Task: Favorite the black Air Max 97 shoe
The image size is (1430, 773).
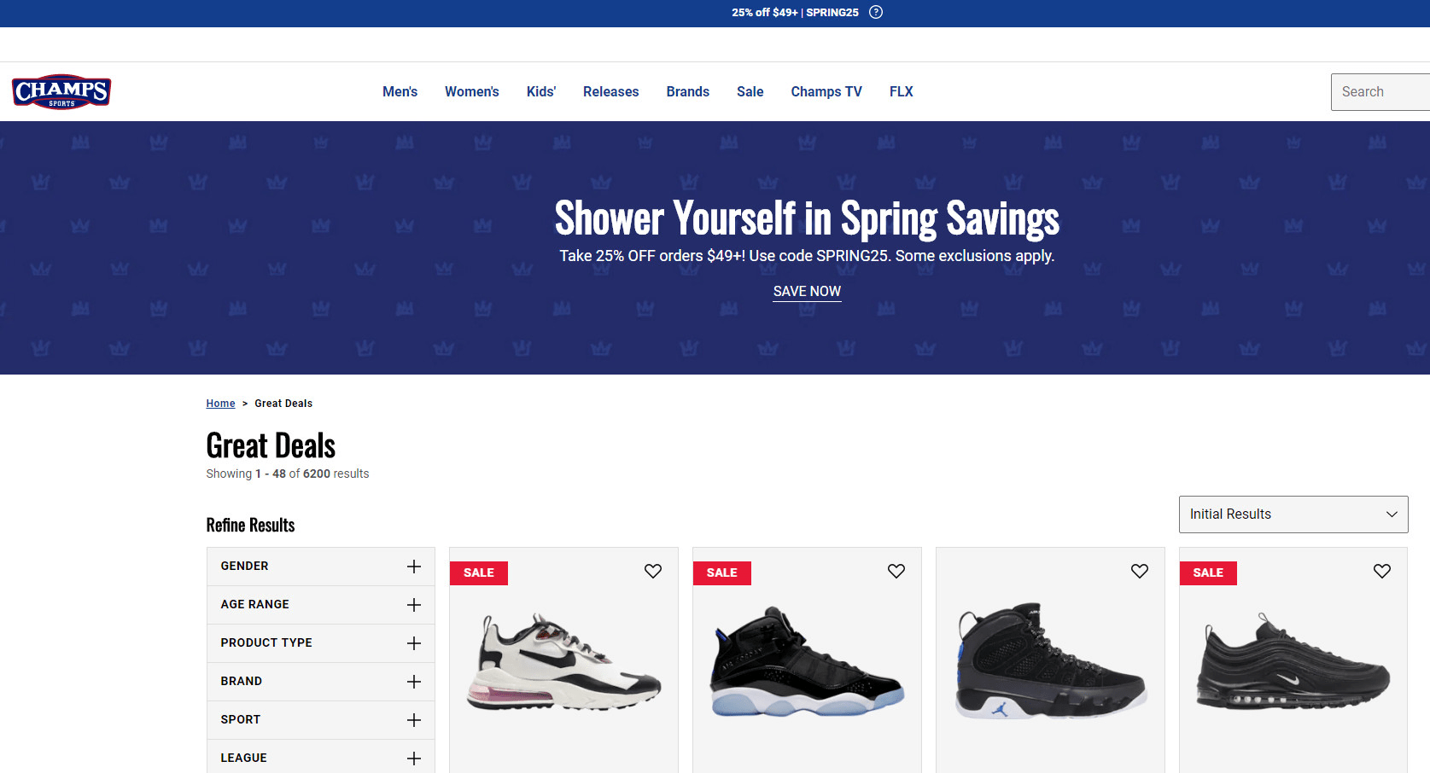Action: 1382,571
